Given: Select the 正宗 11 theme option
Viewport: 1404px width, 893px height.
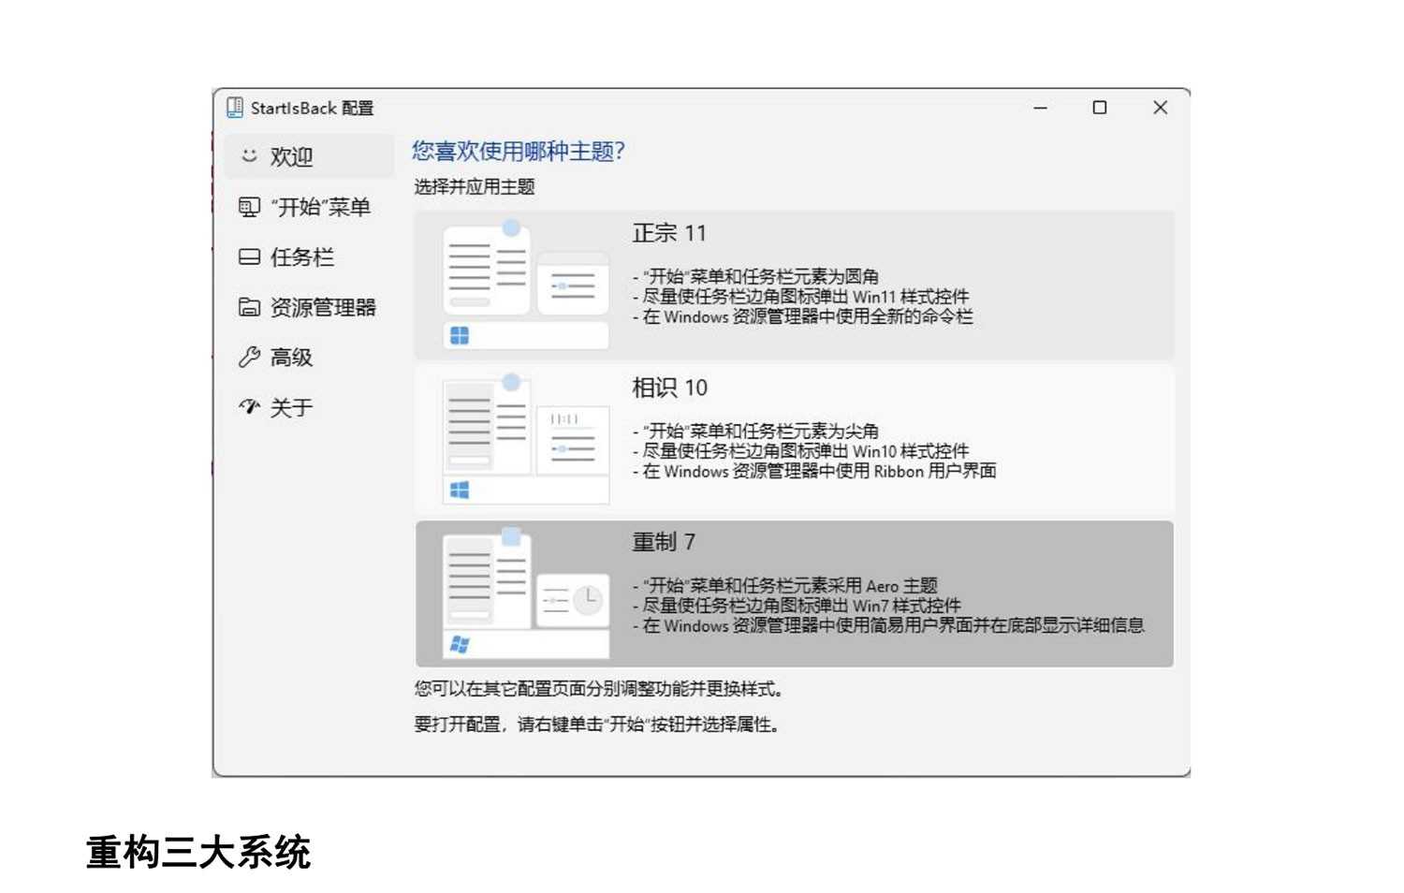Looking at the screenshot, I should [x=794, y=285].
